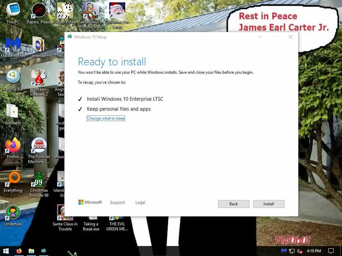Viewport: 342px width, 256px height.
Task: Open the Legal link
Action: (140, 202)
